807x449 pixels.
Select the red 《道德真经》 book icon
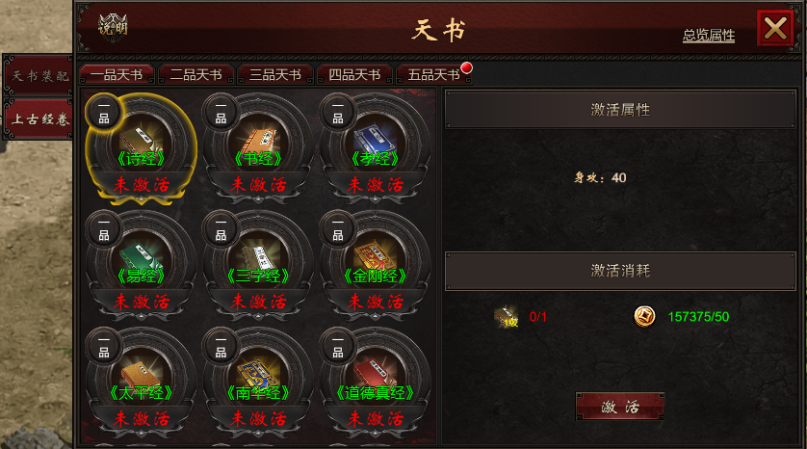(376, 374)
